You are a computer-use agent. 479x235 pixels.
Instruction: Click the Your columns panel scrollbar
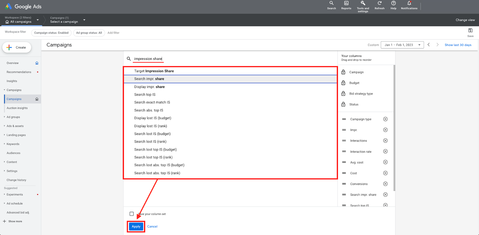tap(394, 128)
